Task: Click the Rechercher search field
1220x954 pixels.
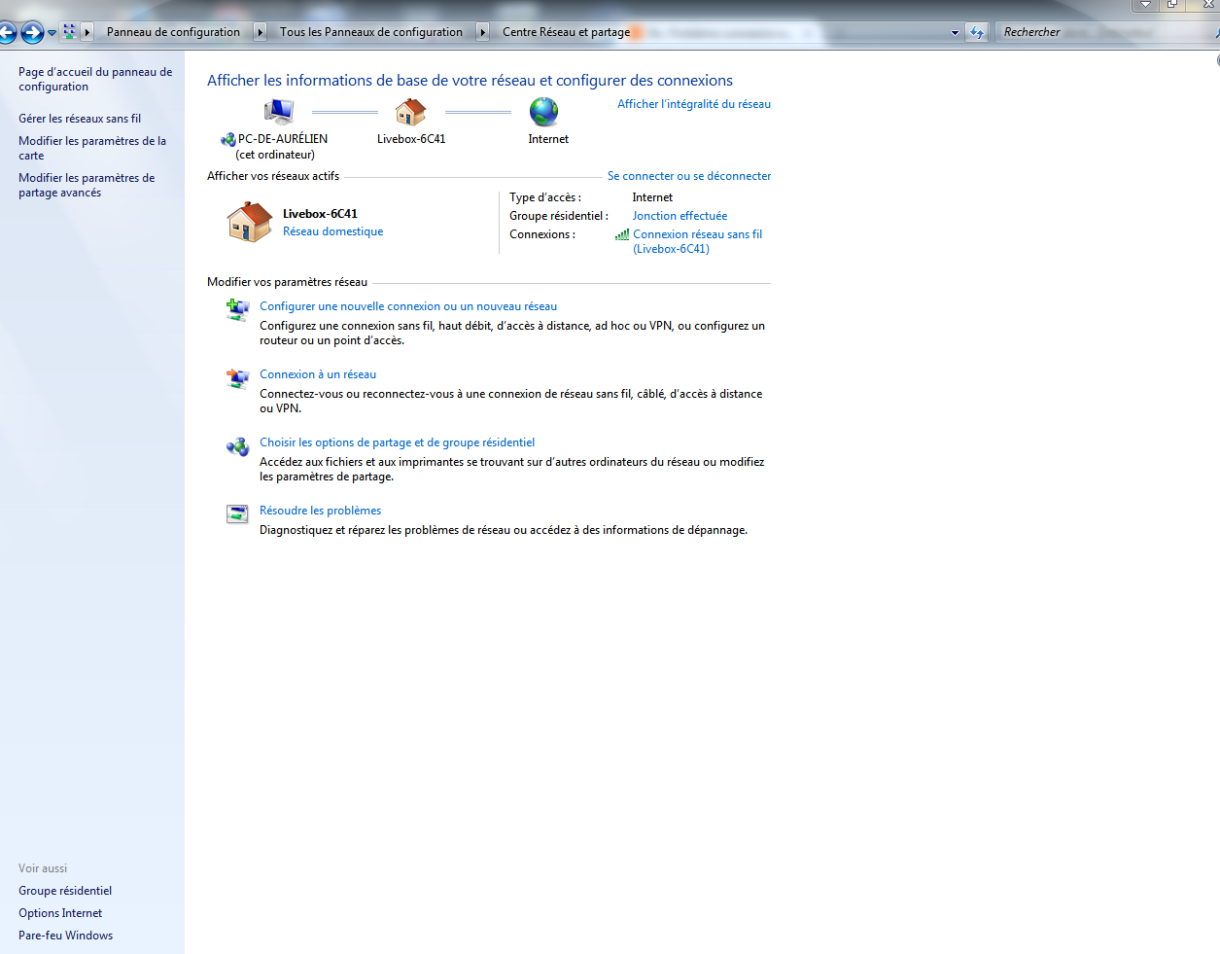Action: click(1103, 32)
